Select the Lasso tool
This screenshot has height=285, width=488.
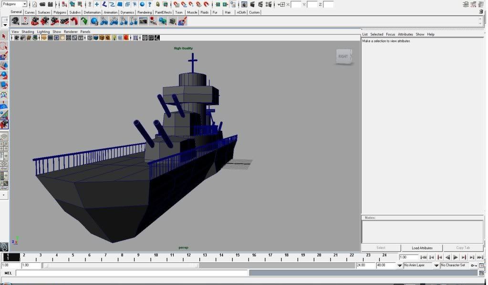point(4,46)
